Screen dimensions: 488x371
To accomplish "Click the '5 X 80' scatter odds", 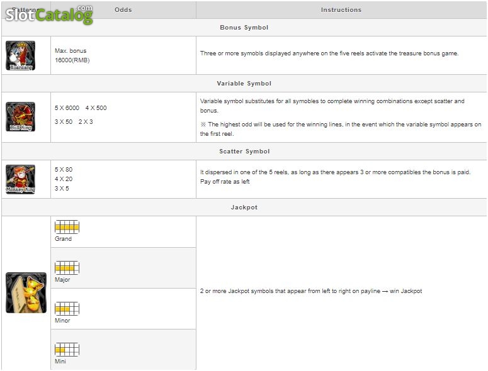I will coord(64,169).
